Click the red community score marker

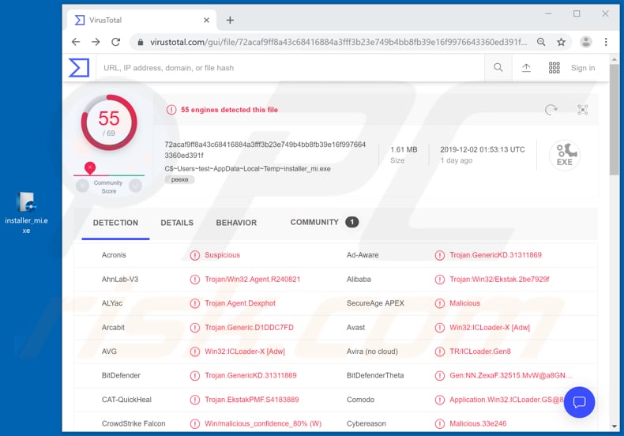point(90,167)
